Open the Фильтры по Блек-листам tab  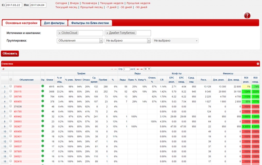coord(90,23)
